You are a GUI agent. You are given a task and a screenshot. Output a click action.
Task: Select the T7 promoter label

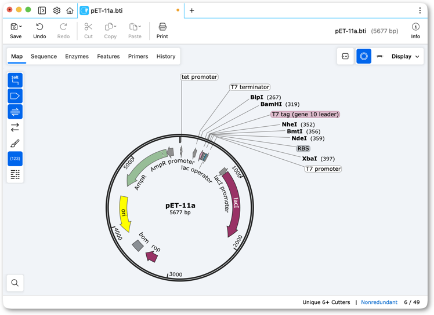pos(323,169)
